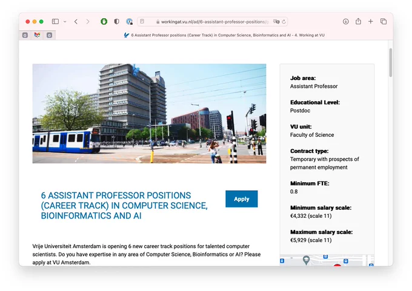The image size is (412, 291).
Task: Show Reader view from address bar
Action: (x=142, y=22)
